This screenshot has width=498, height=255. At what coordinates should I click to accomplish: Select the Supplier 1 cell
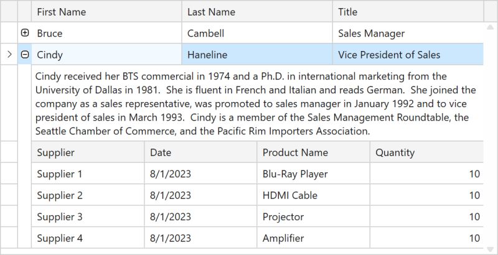click(88, 174)
